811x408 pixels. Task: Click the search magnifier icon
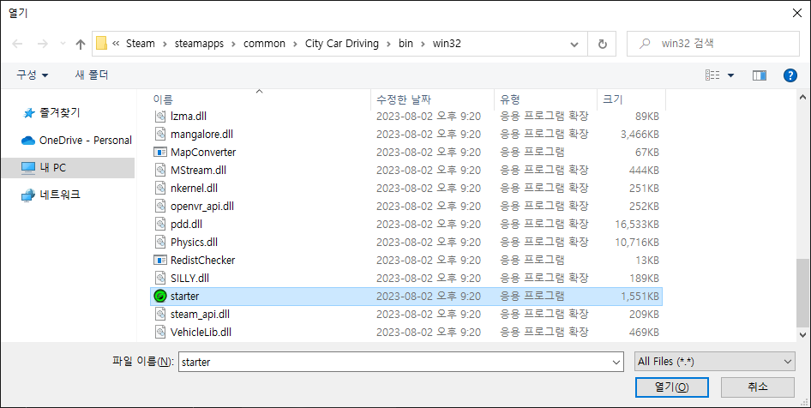click(x=645, y=44)
